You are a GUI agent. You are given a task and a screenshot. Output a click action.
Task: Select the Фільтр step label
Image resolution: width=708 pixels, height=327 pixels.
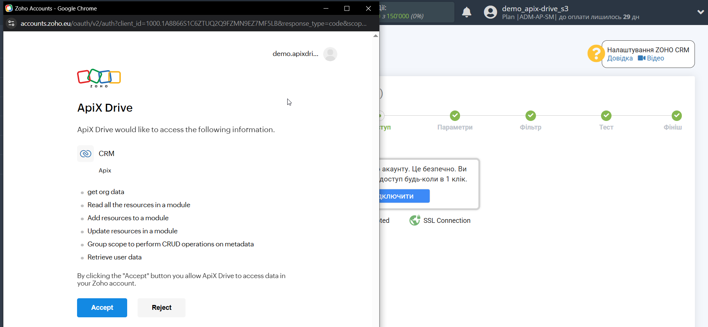tap(530, 127)
